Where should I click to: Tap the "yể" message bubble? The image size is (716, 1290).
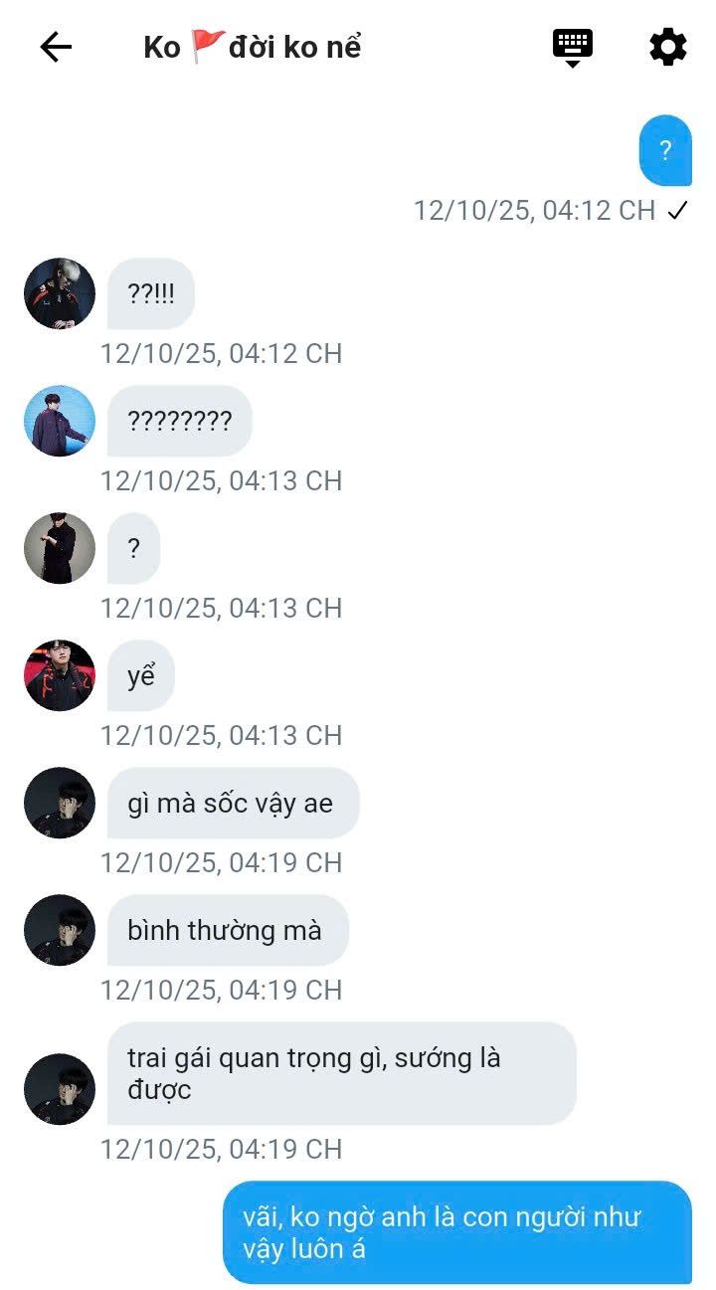tap(141, 675)
